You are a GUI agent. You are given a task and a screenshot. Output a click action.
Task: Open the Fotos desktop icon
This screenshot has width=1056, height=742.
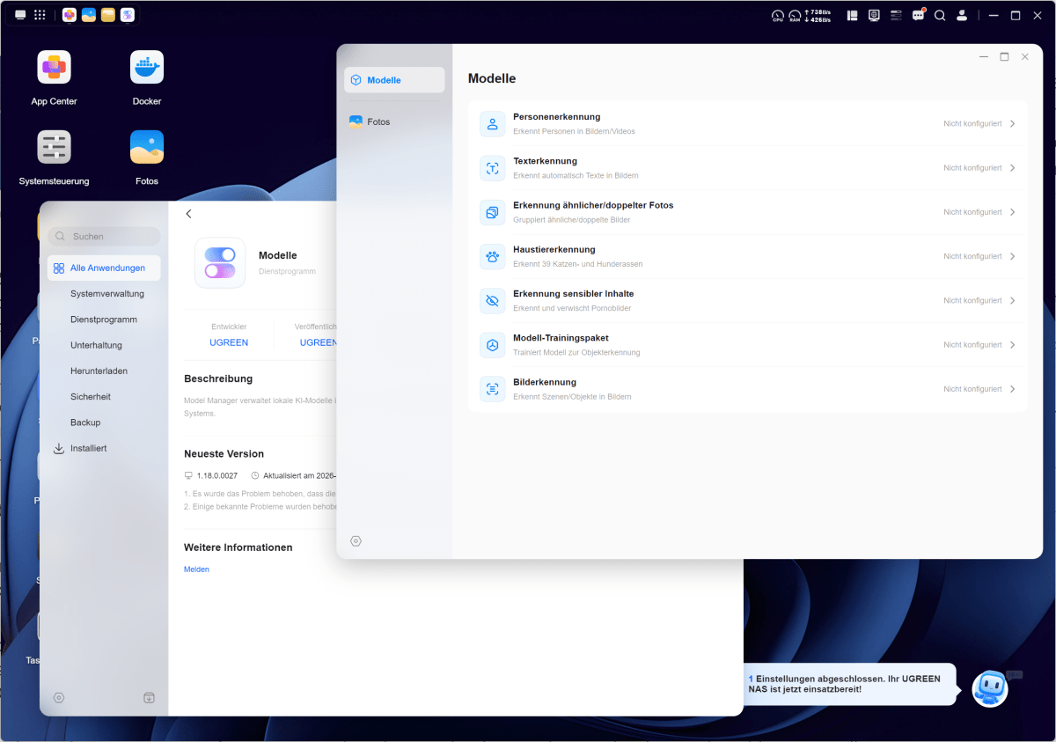147,147
